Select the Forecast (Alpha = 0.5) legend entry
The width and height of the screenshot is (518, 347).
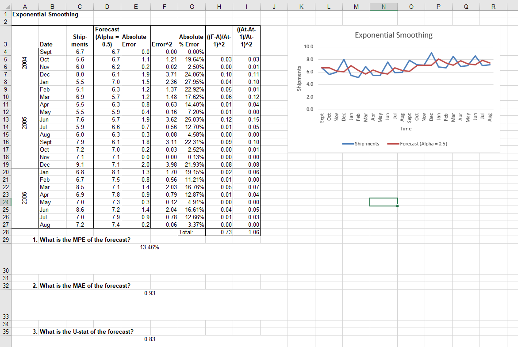[417, 144]
